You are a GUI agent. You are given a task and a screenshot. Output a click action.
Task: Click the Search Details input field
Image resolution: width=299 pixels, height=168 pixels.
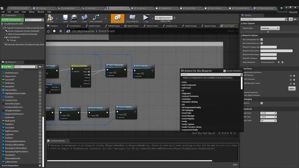click(x=263, y=20)
